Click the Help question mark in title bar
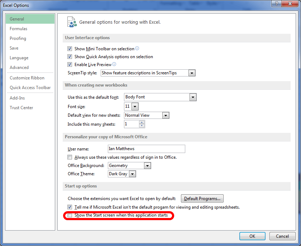 (276, 4)
